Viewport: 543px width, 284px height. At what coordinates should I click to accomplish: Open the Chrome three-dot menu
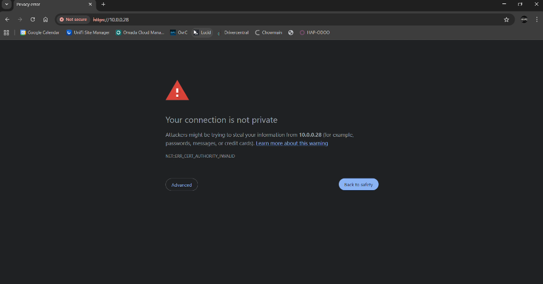pos(537,19)
